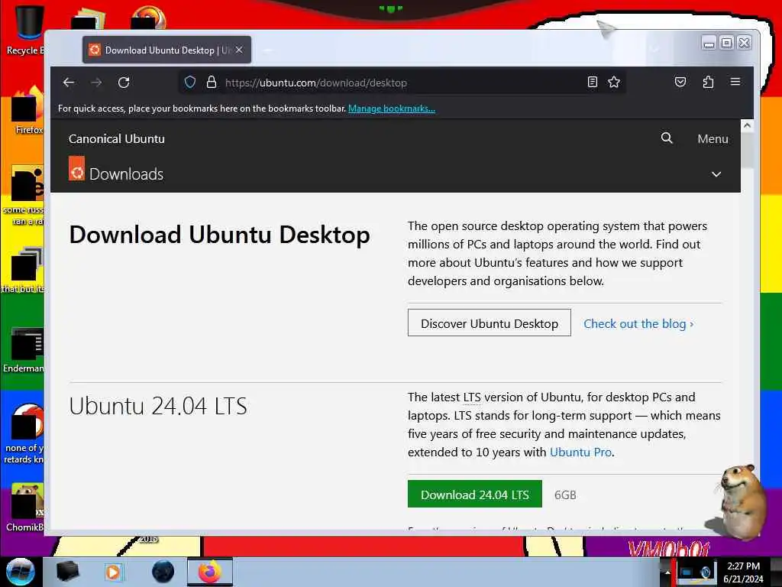Show hidden system tray icons

[667, 572]
